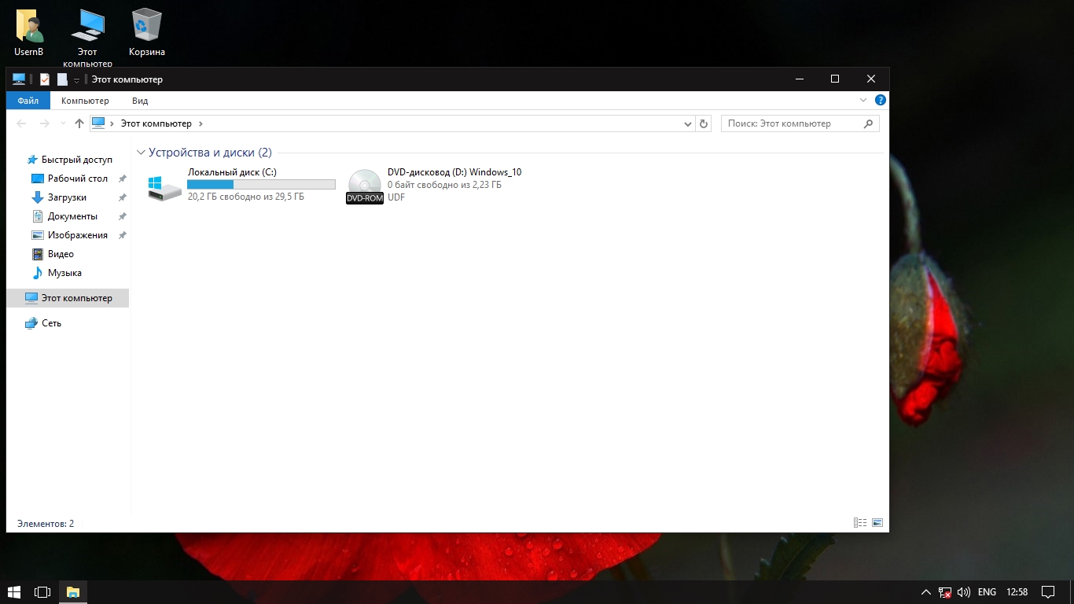Expand the breadcrumb chevron after Этот компьютер
The width and height of the screenshot is (1074, 604).
(x=200, y=123)
